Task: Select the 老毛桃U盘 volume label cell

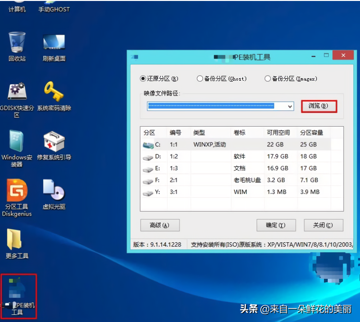Action: [x=247, y=180]
